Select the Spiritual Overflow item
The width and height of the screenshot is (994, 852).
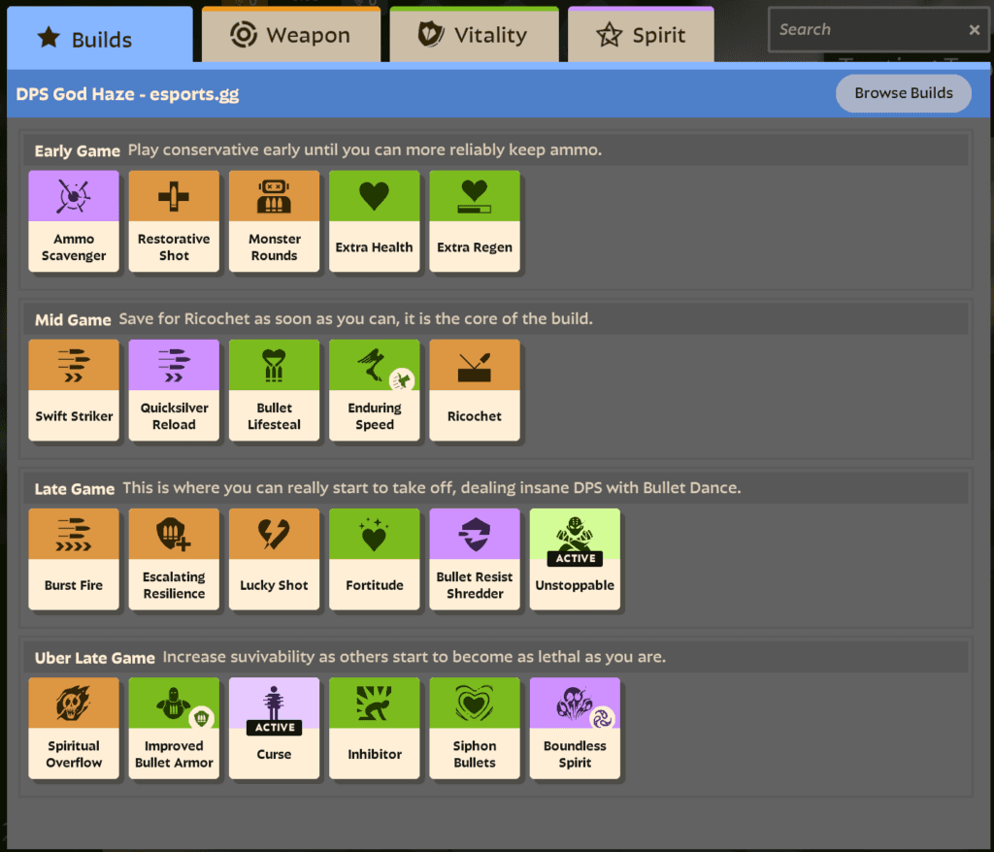pyautogui.click(x=74, y=728)
